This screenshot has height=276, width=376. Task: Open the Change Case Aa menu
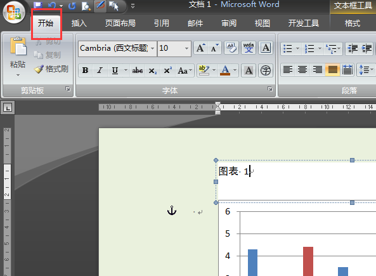tap(185, 70)
